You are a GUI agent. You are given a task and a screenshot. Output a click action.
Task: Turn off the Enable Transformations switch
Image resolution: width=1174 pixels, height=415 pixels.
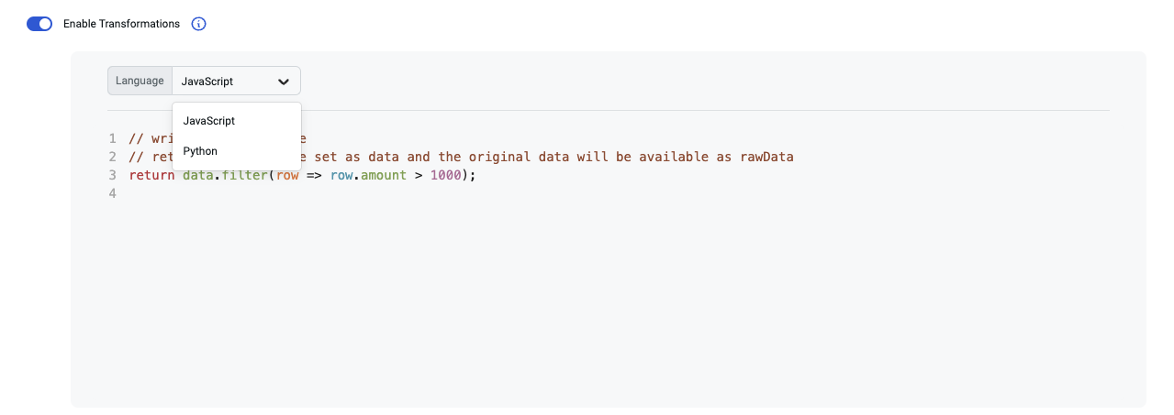point(39,24)
